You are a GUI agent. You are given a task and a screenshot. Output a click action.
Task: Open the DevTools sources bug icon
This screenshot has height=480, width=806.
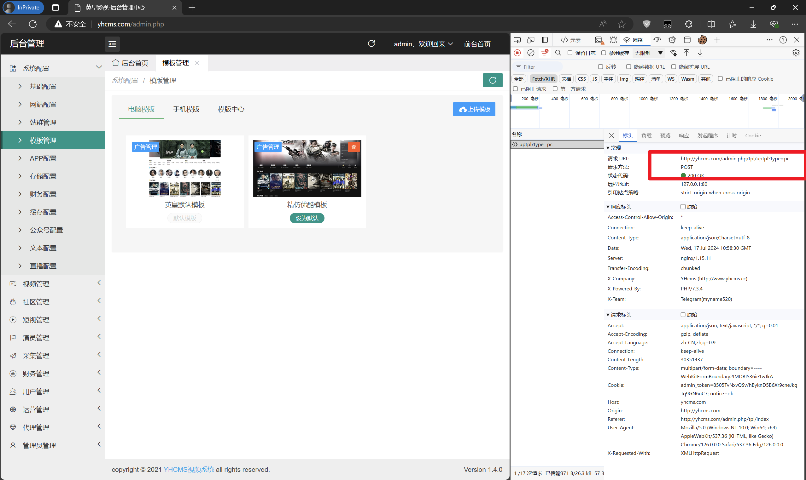point(613,40)
